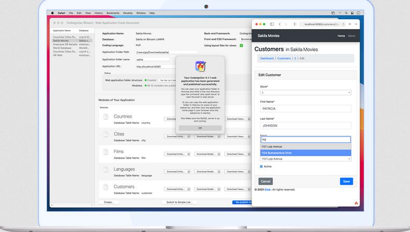410x232 pixels.
Task: Open customer 2 breadcrumb link
Action: point(295,59)
